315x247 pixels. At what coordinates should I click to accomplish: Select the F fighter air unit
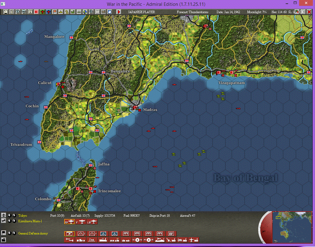click(x=81, y=222)
